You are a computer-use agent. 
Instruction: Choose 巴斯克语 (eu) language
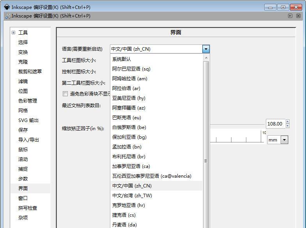156,118
